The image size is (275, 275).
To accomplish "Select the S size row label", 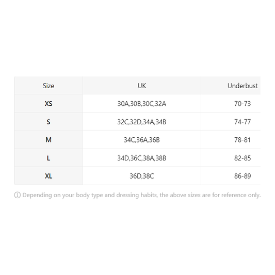I will click(48, 122).
